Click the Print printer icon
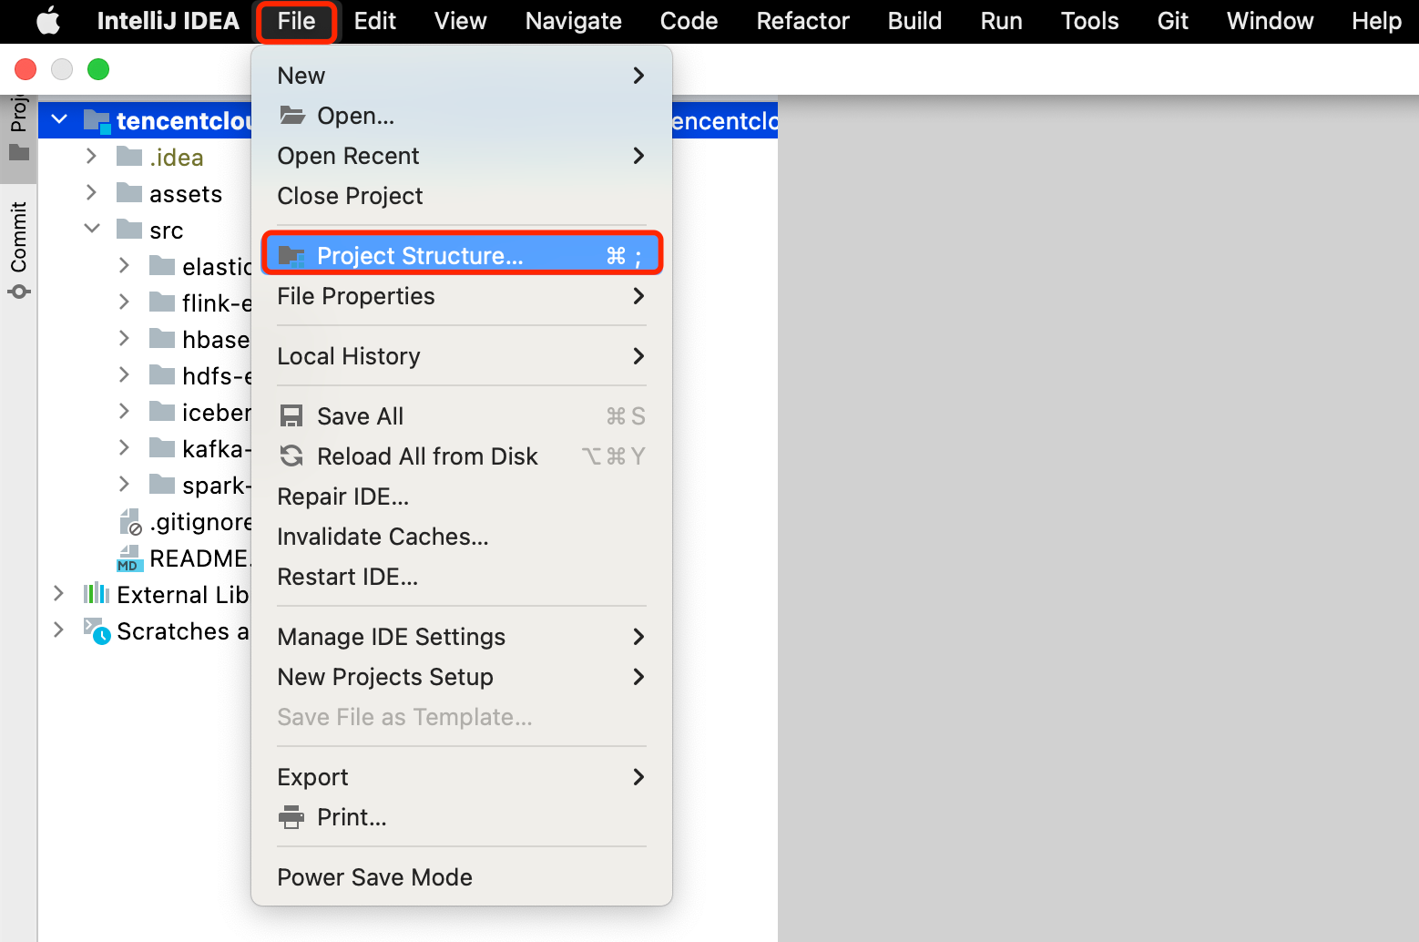This screenshot has height=942, width=1419. (x=291, y=817)
